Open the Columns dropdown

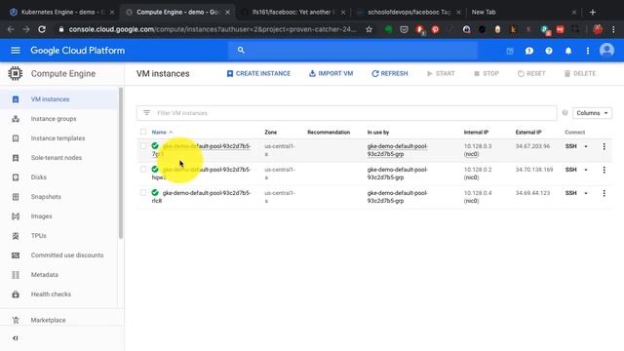pyautogui.click(x=592, y=113)
